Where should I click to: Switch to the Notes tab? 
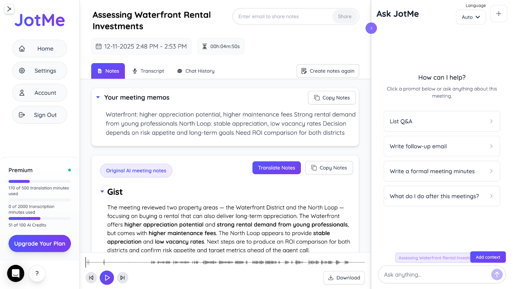pos(108,71)
